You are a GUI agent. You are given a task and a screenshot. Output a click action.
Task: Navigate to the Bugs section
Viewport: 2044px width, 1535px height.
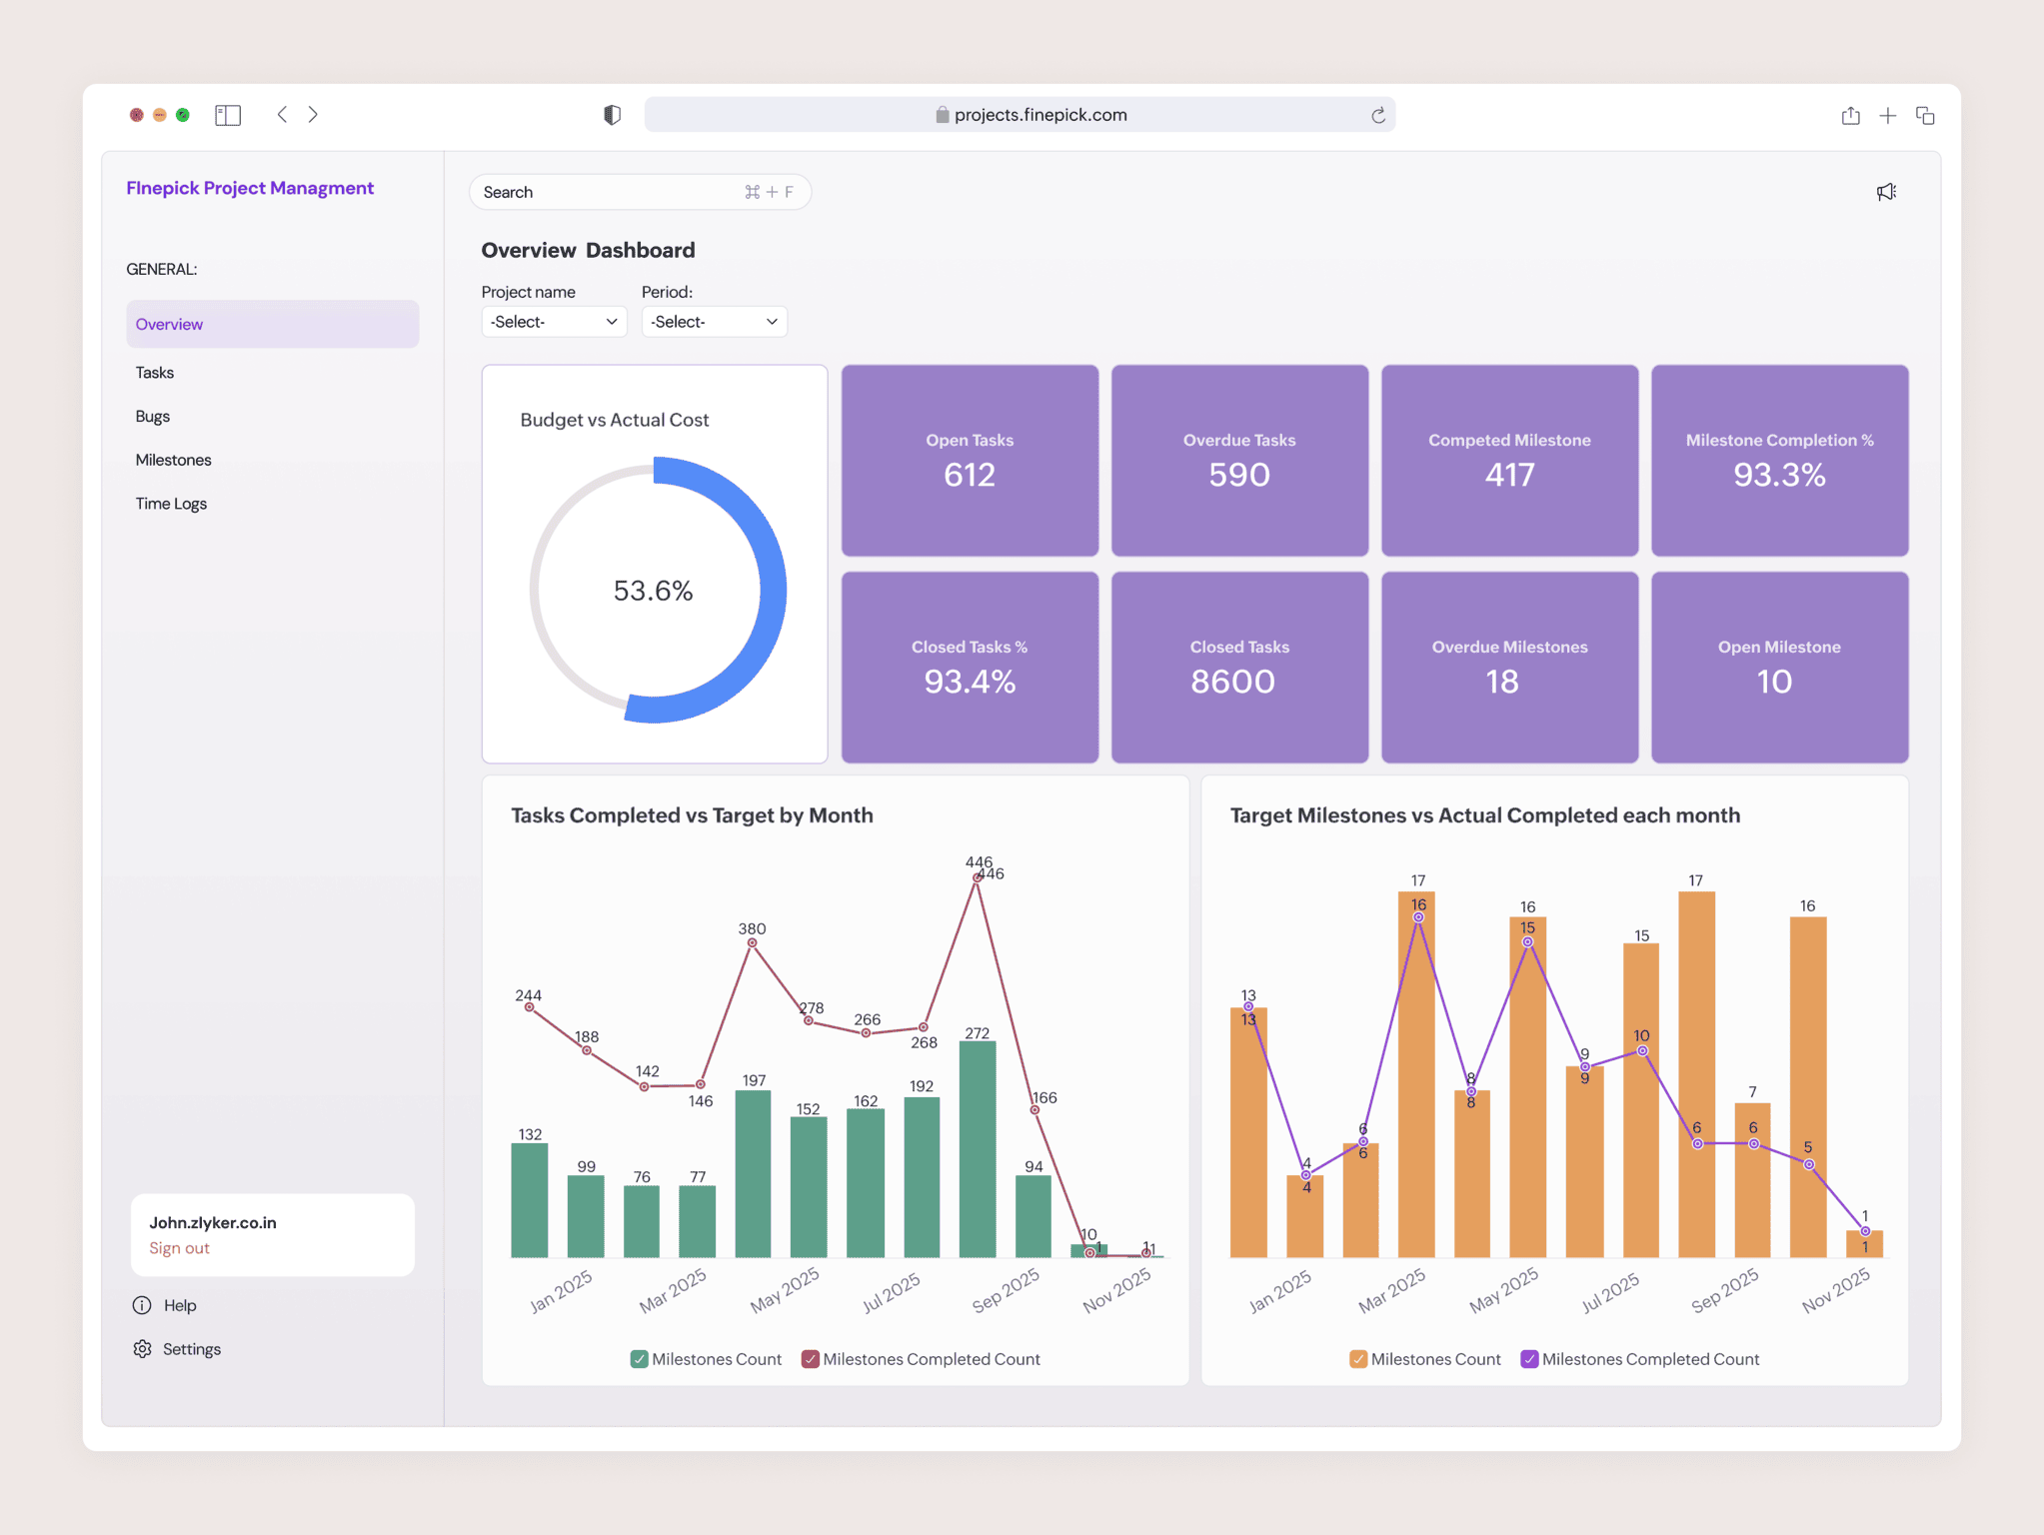click(x=152, y=416)
